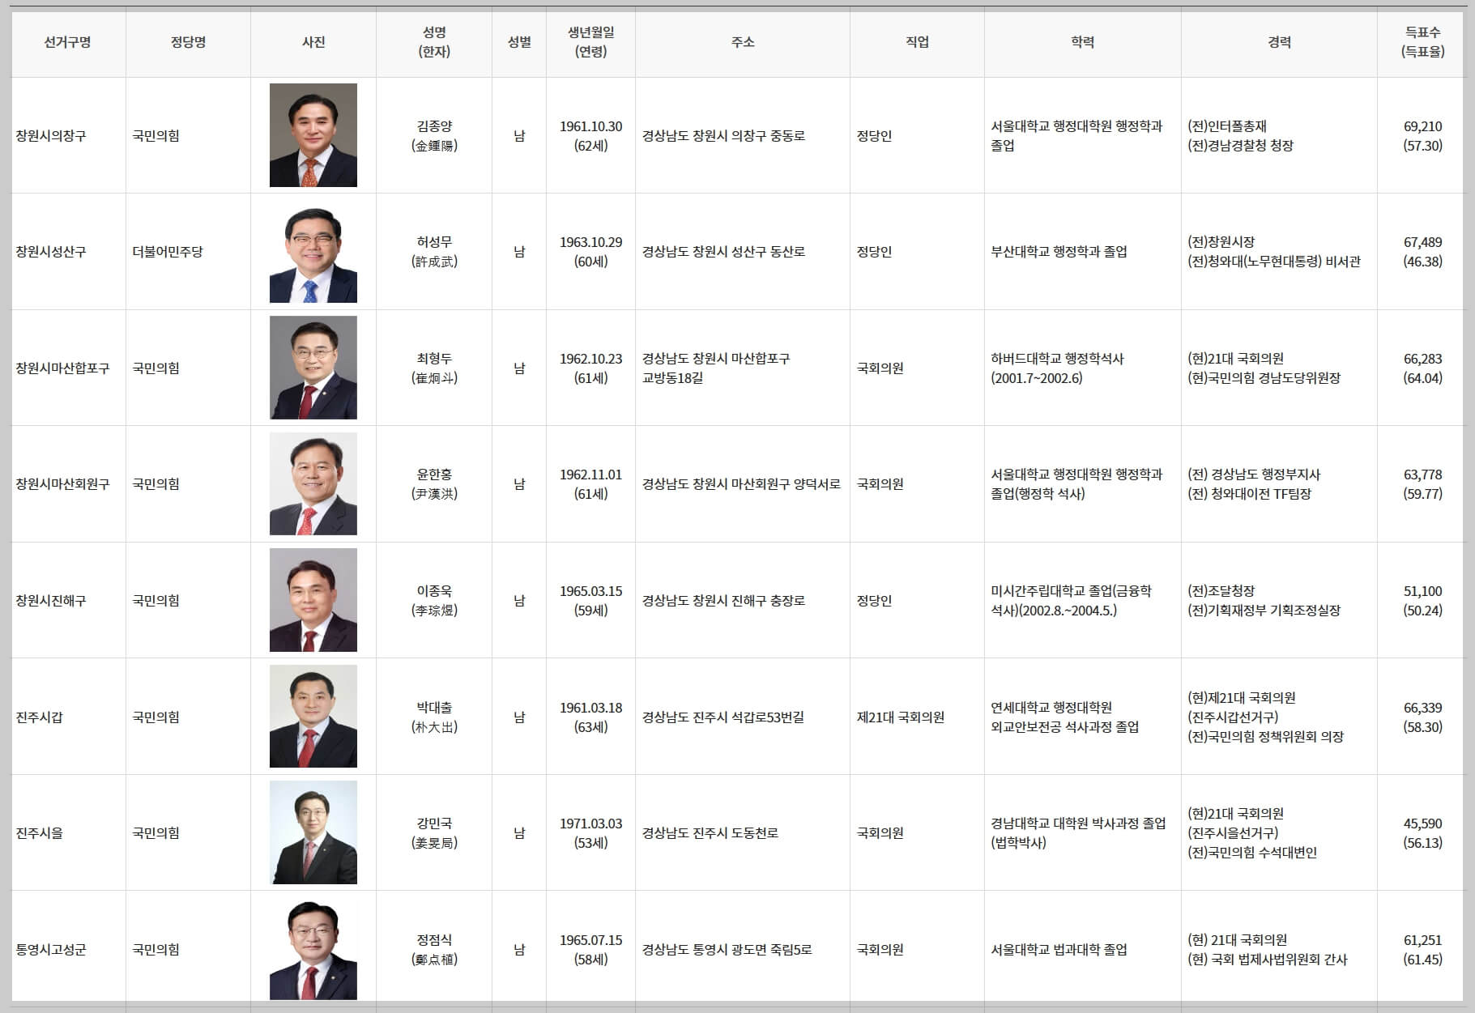Image resolution: width=1475 pixels, height=1013 pixels.
Task: Click career text (전)창원시장
Action: click(x=1221, y=242)
